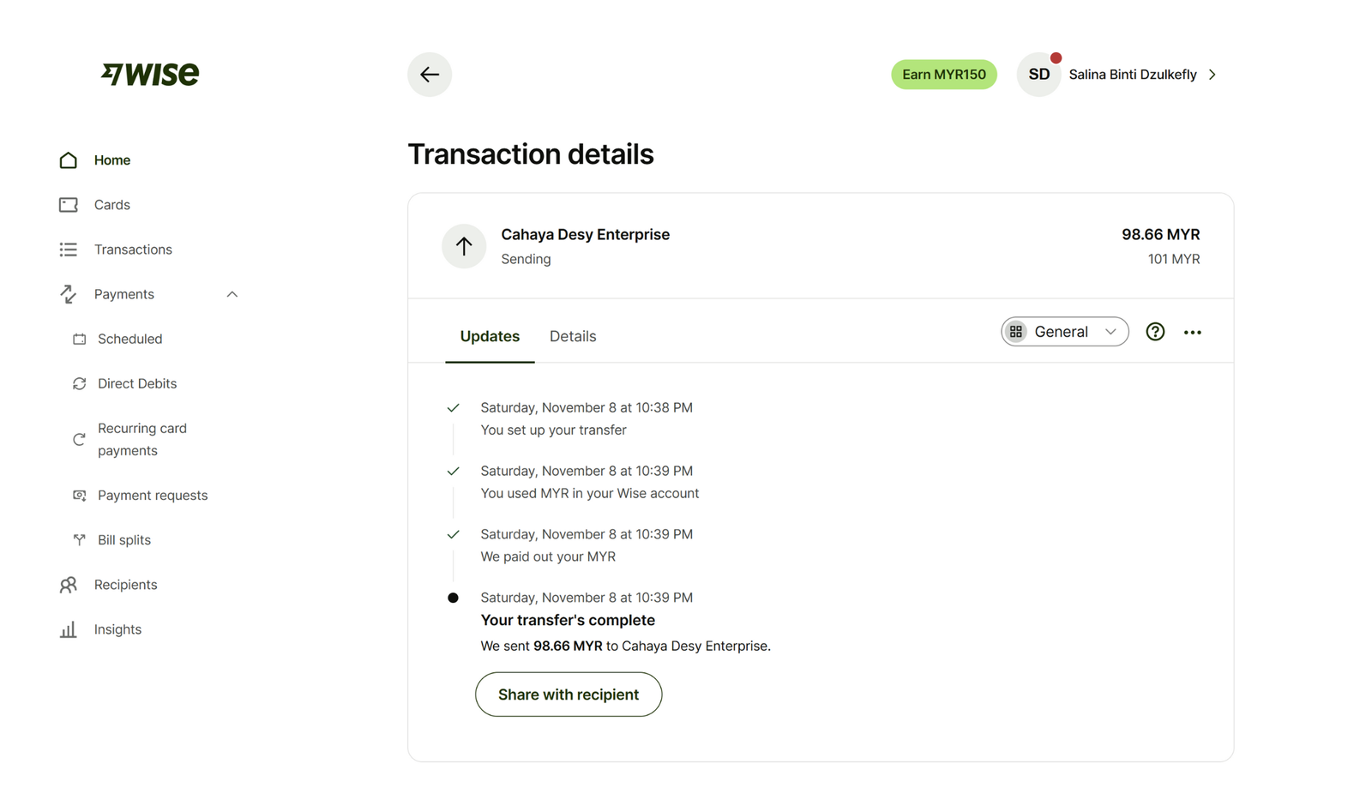Open Recipients in the sidebar
This screenshot has width=1372, height=812.
(125, 585)
